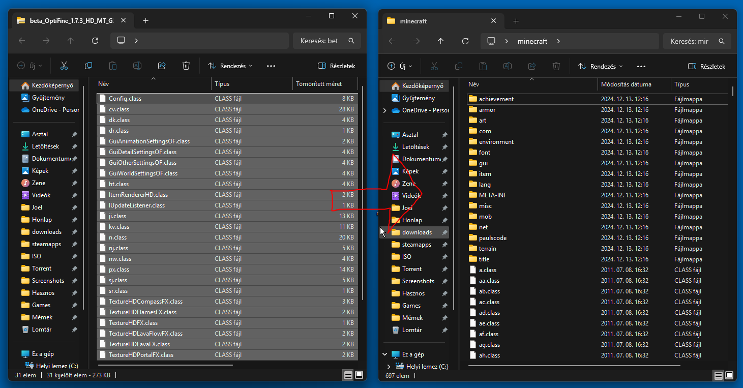Open the Új dropdown in the minecraft window
The image size is (743, 388).
(x=400, y=66)
